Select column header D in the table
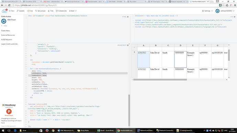 (x=180, y=45)
